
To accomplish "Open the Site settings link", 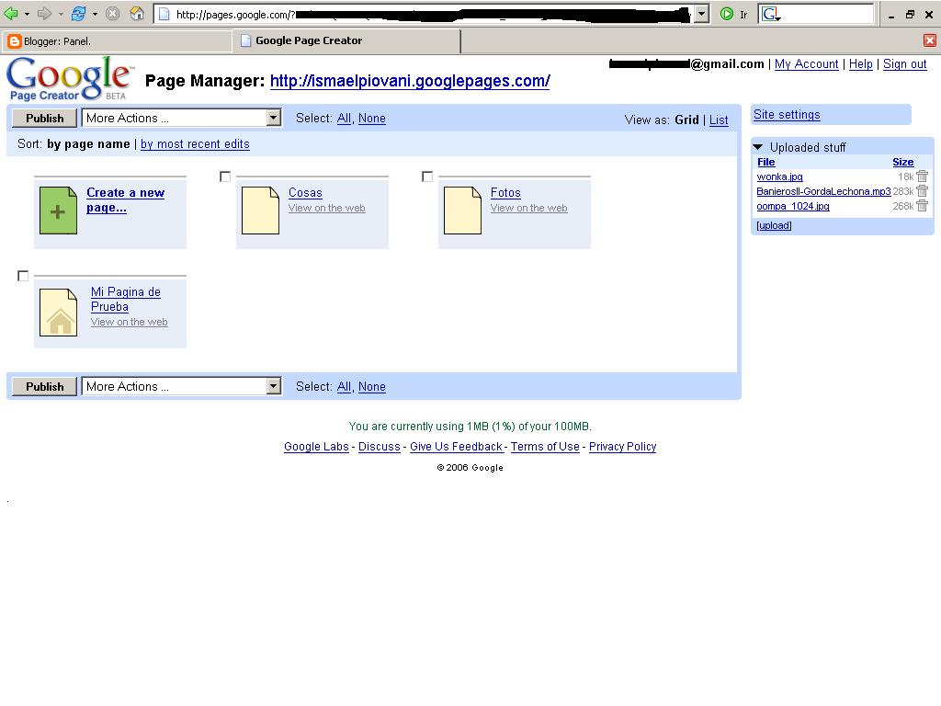I will click(x=787, y=115).
